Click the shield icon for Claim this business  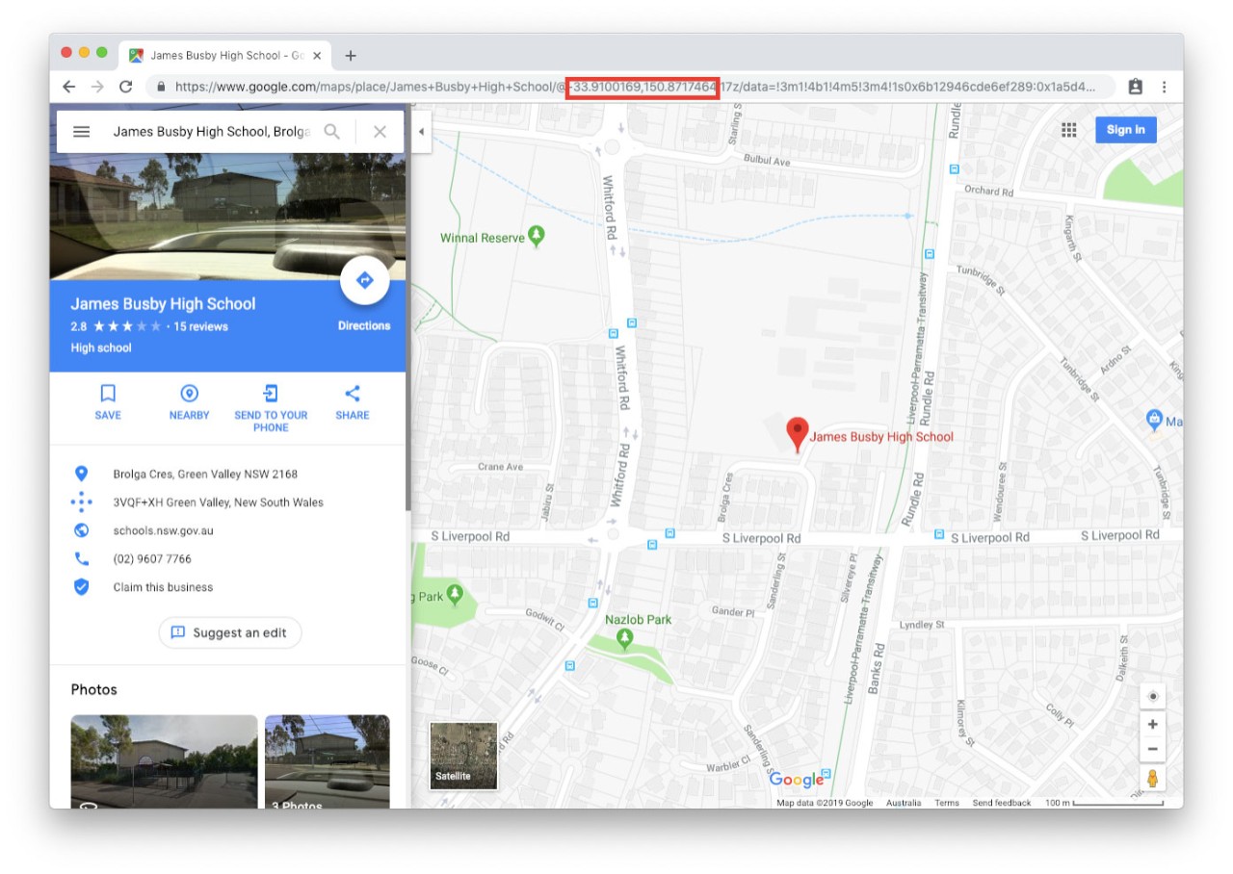(82, 586)
